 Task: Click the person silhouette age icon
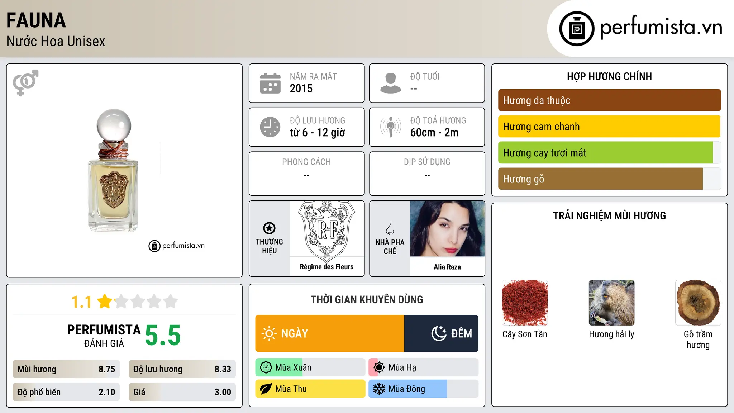391,83
